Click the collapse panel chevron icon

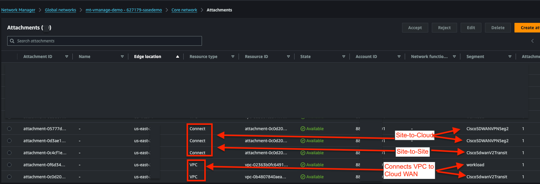coord(532,41)
